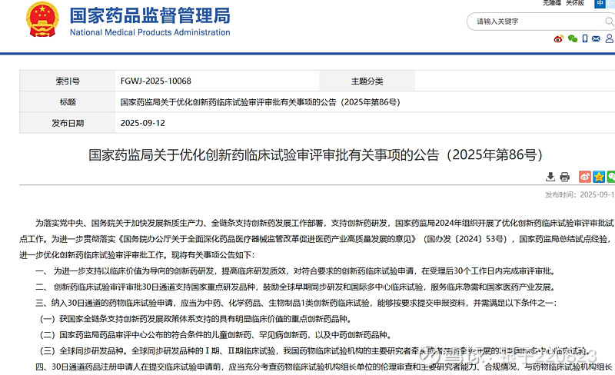Switch language with the 中 button
Viewport: 615px width, 375px height.
tap(600, 3)
